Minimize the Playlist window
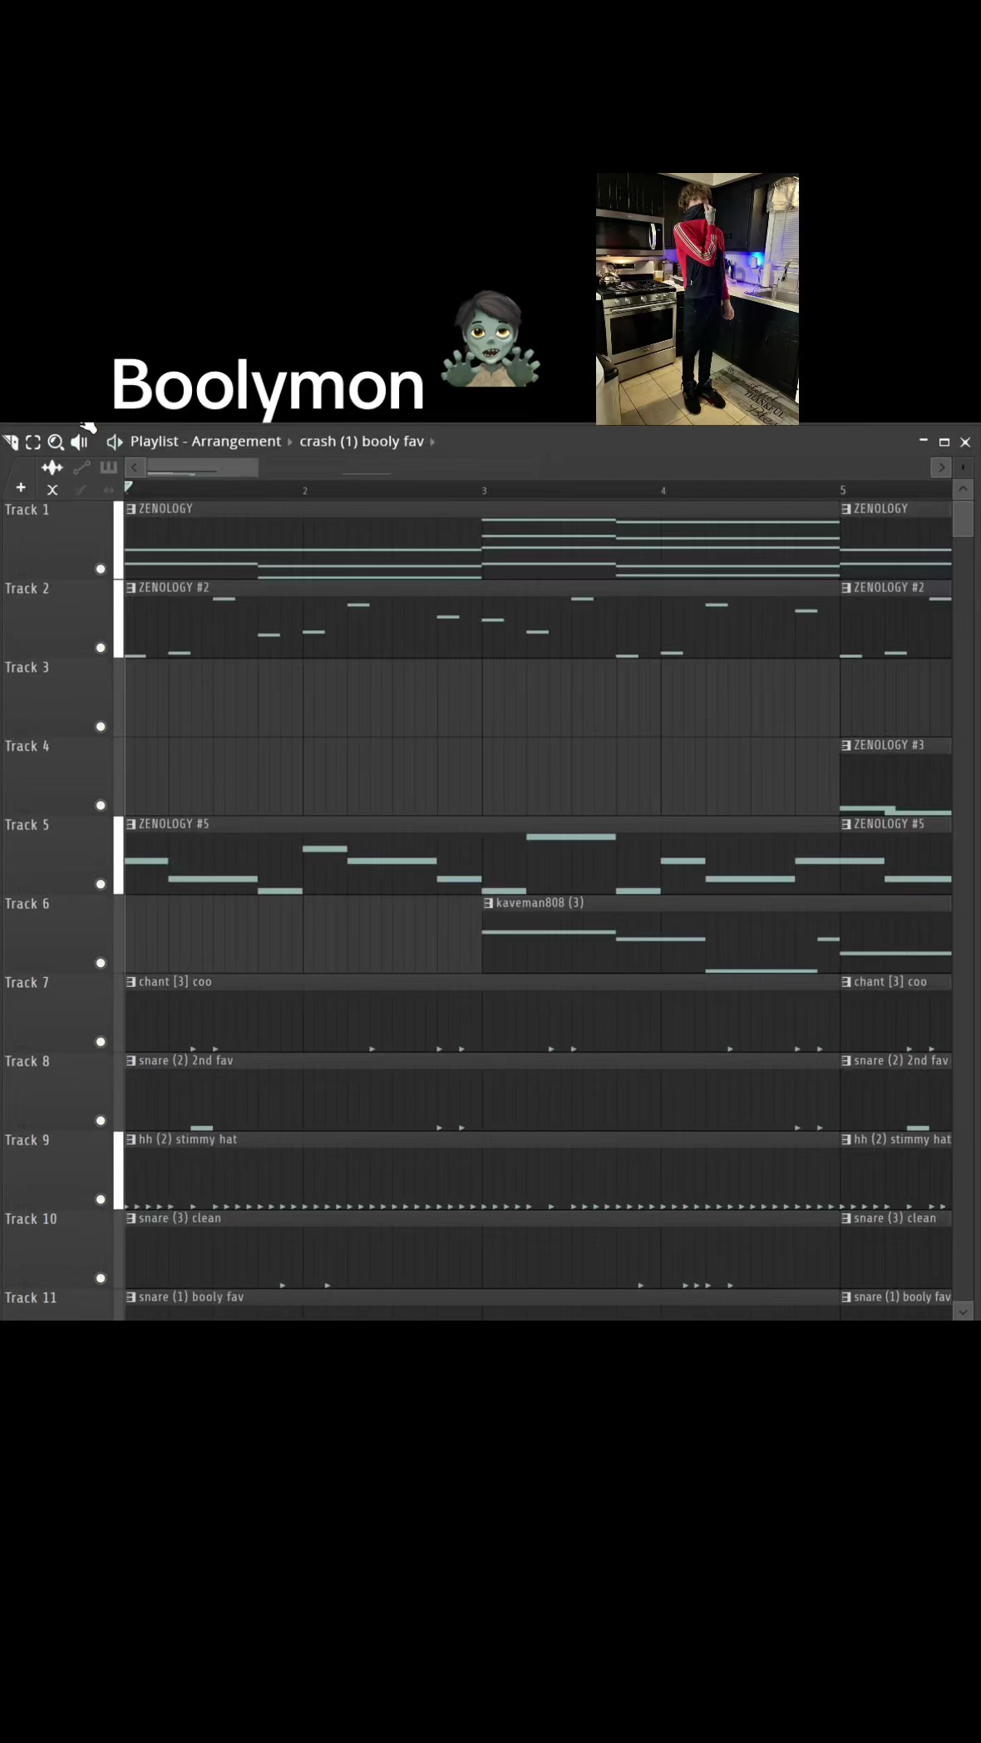Image resolution: width=981 pixels, height=1743 pixels. pos(924,441)
